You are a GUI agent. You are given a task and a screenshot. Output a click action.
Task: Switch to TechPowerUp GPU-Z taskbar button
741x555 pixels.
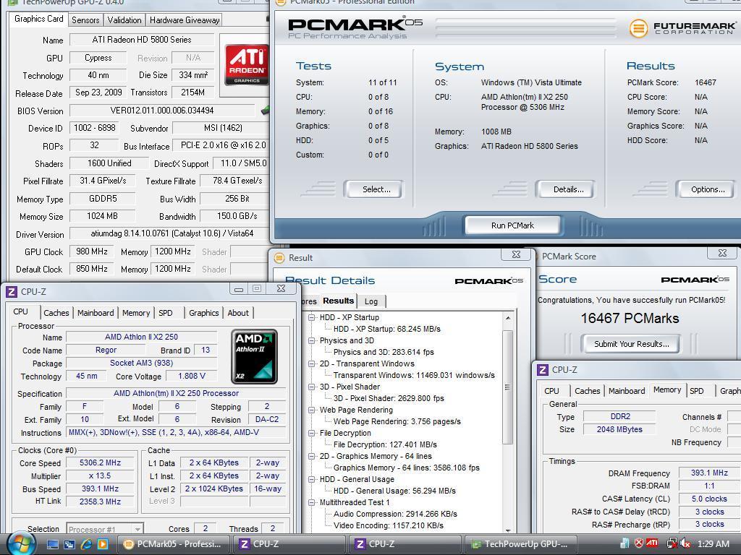click(522, 544)
